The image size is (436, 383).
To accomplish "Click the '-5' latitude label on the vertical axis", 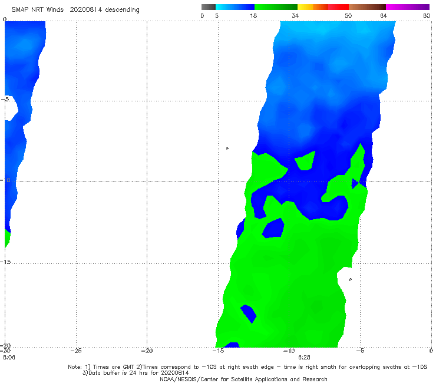I will click(x=5, y=99).
